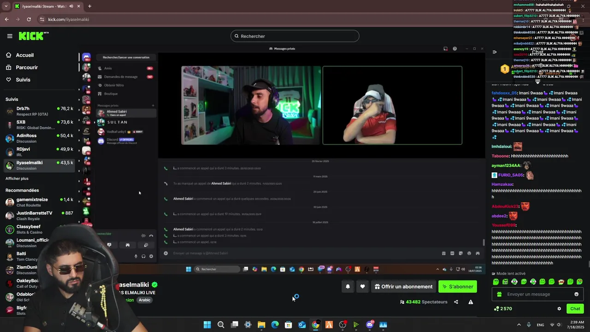Click the 2 570 channel points counter
This screenshot has width=590, height=332.
(503, 309)
